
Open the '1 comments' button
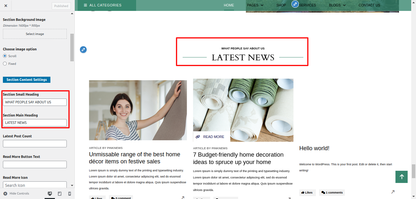point(332,193)
